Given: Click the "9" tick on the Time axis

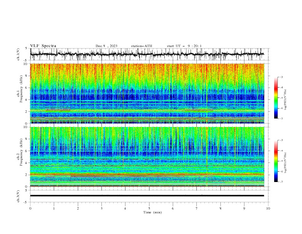Looking at the screenshot, I should [244, 208].
